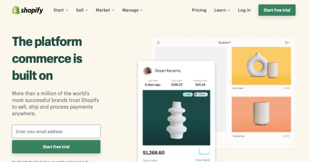Select the Textured Cup product thumbnail
310x162 pixels.
pyautogui.click(x=261, y=114)
